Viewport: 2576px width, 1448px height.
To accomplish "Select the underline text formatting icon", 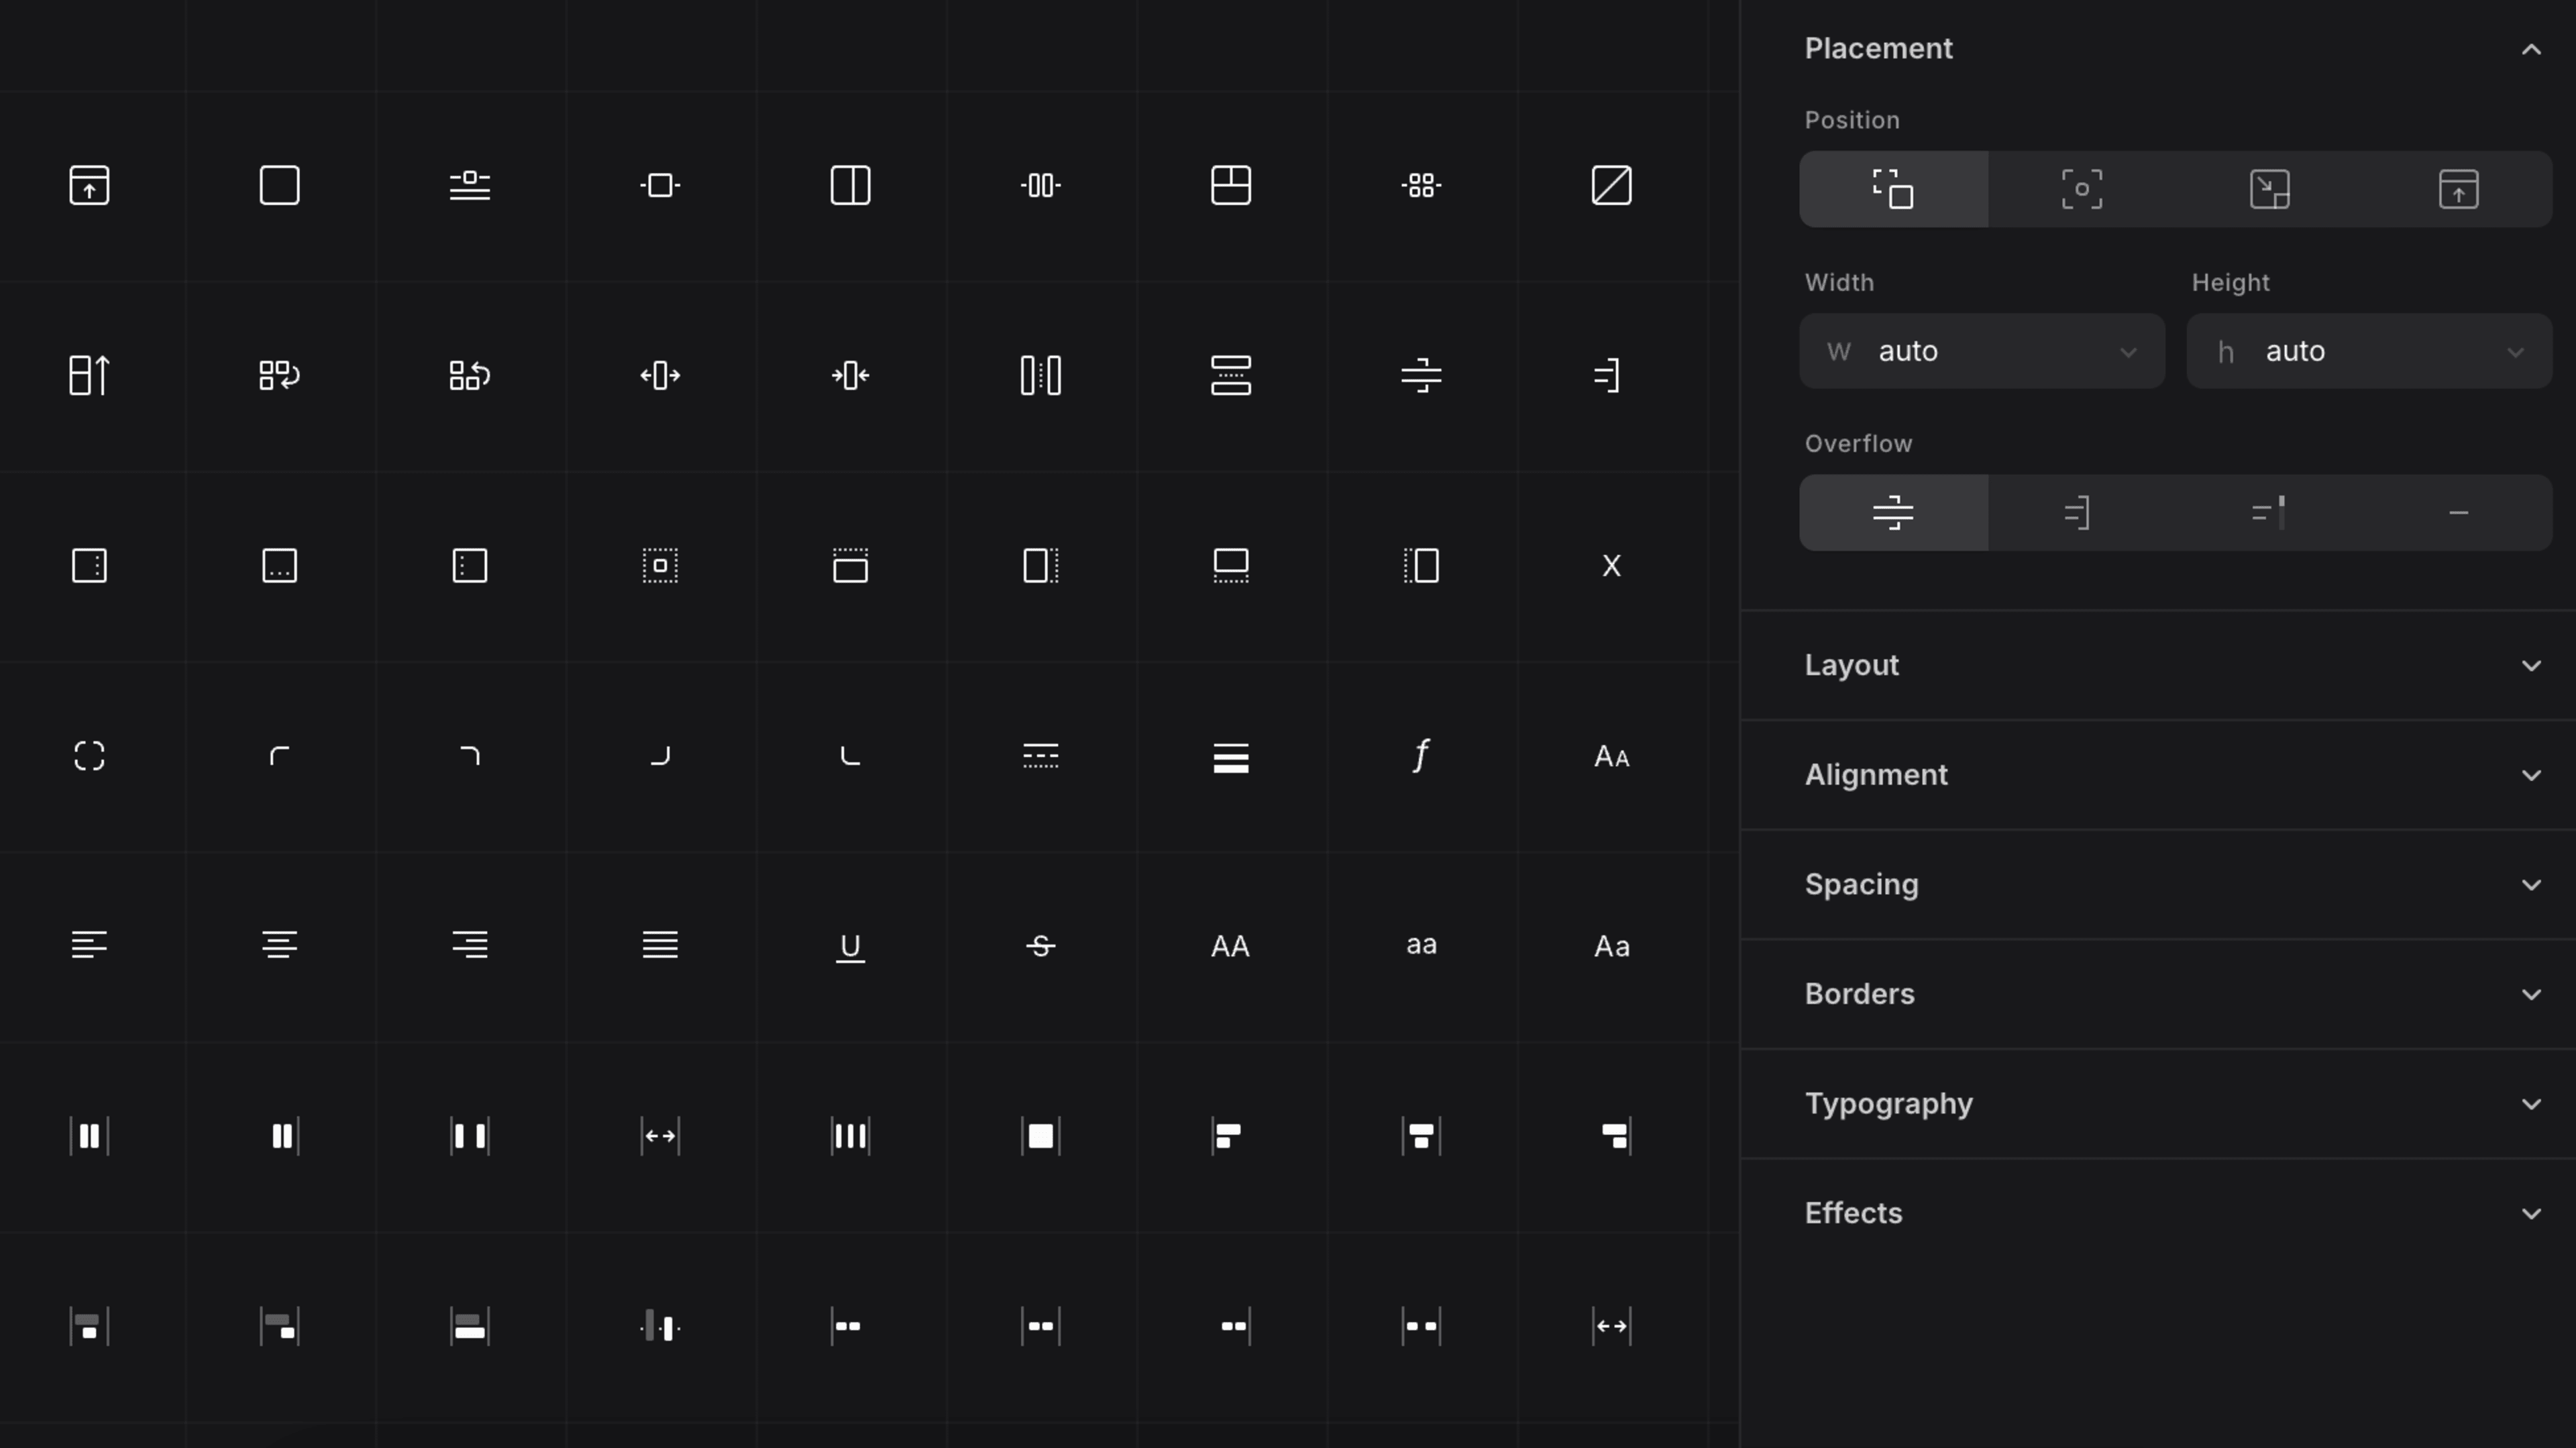I will pyautogui.click(x=849, y=945).
